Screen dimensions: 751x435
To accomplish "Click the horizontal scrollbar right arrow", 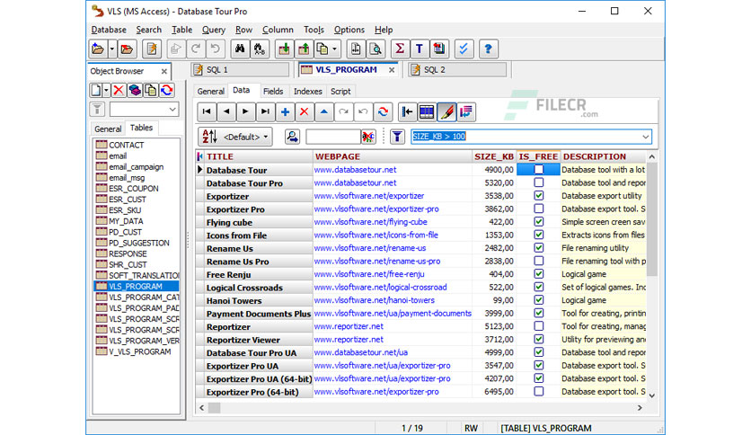I will [x=640, y=408].
